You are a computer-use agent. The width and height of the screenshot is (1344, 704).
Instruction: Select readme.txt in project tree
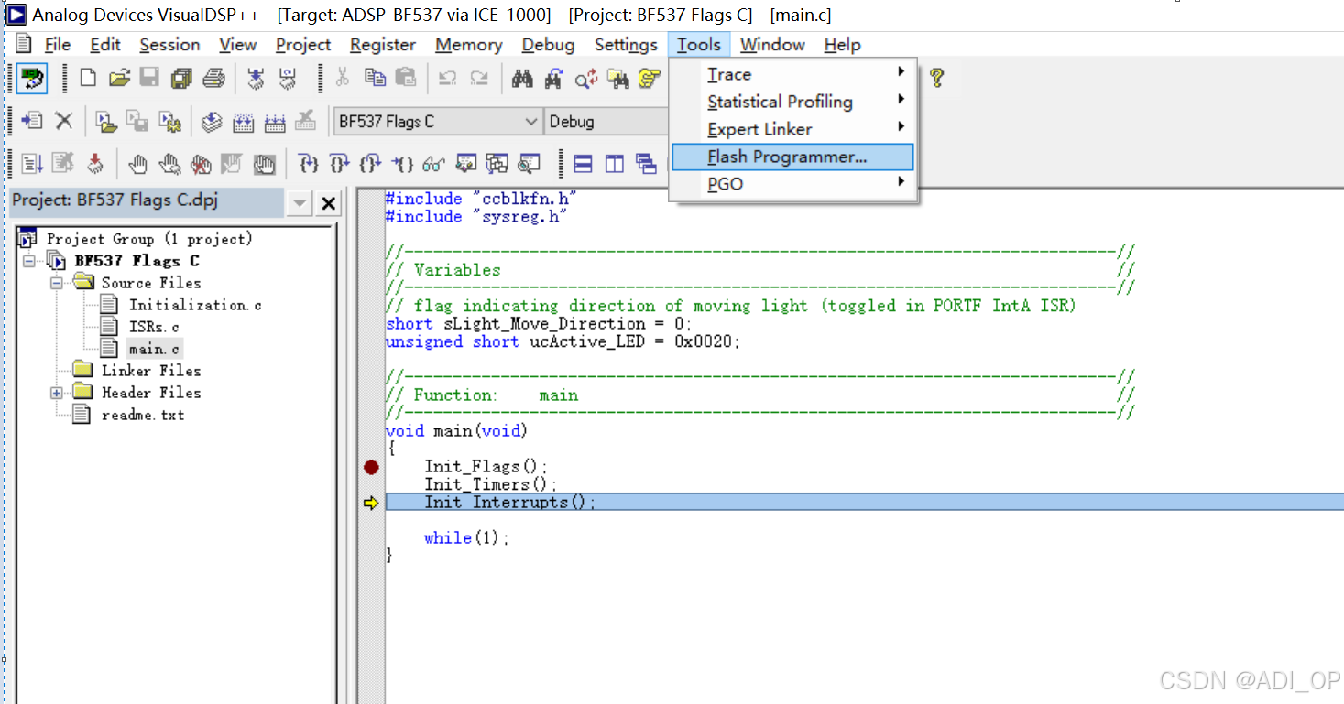[x=143, y=415]
